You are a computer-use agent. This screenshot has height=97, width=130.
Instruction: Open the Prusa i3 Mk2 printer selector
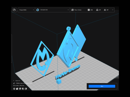point(26,10)
